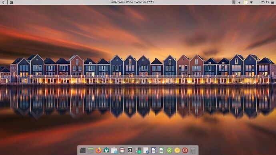Launch the text editor with pencil icon
Screen dimensions: 276x155
[146, 151]
